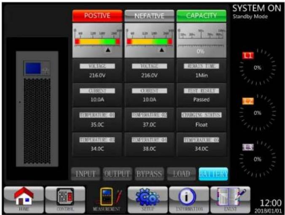Click the temperature 02 37.0C value
Screen dimensions: 285x215
tap(149, 125)
